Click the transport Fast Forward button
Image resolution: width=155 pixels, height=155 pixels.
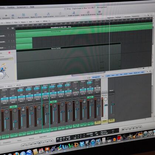coord(35,143)
